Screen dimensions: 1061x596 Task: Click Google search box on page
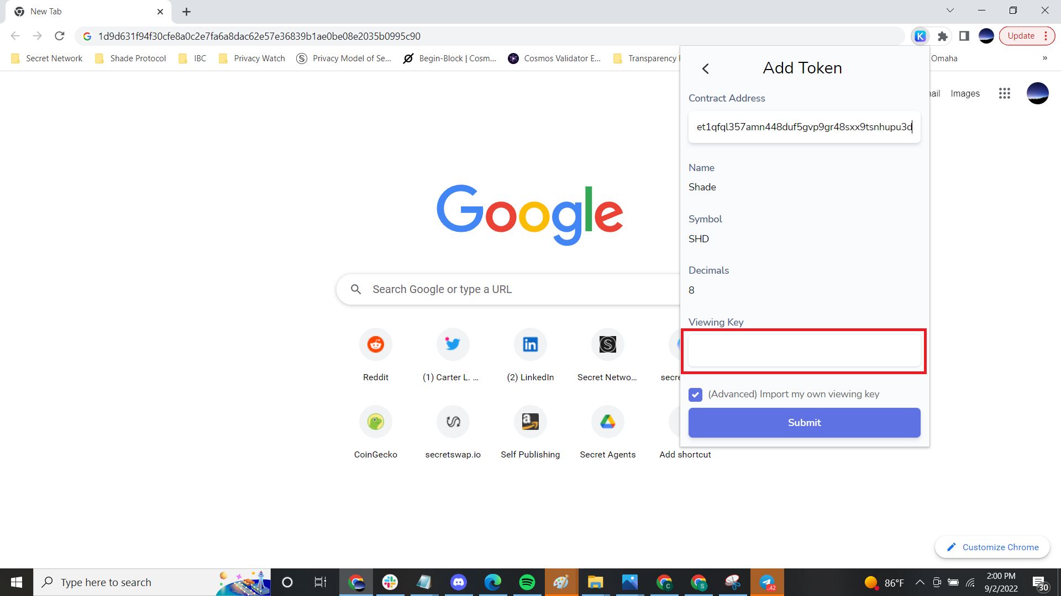(508, 290)
